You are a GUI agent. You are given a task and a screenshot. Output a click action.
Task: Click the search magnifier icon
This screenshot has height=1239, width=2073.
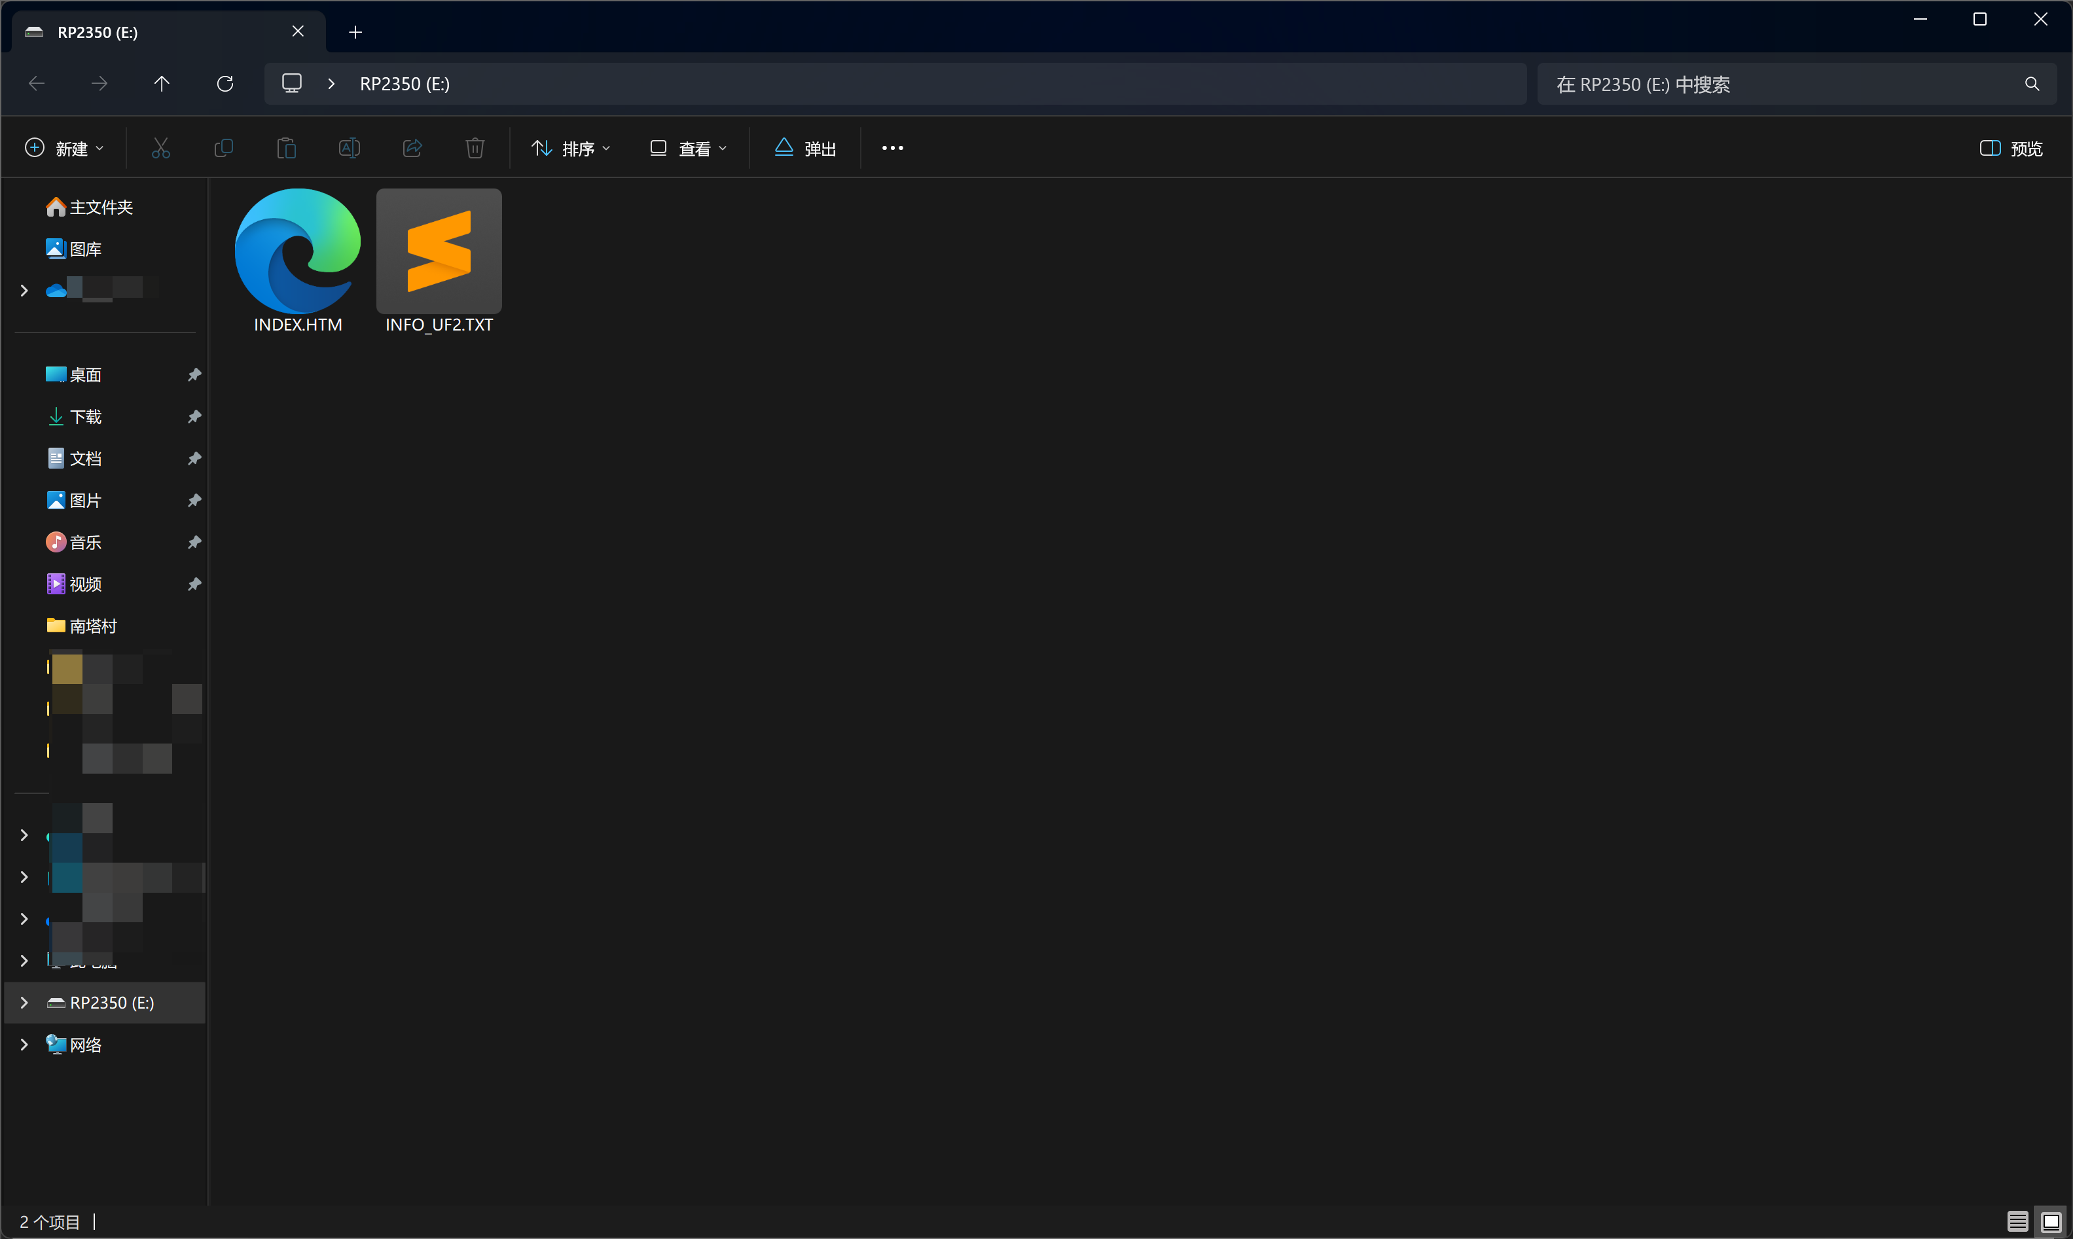2031,84
